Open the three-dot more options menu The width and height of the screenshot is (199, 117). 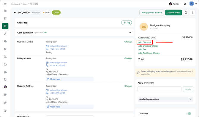(x=193, y=12)
